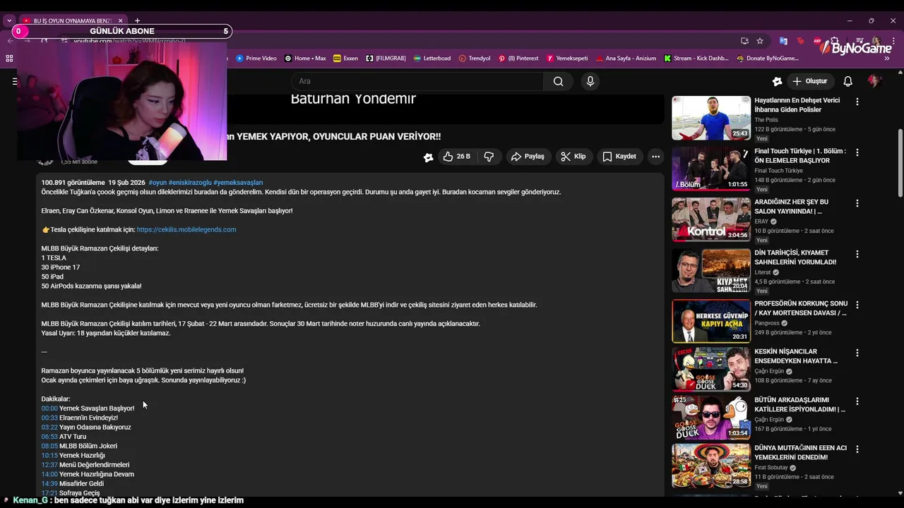Viewport: 904px width, 508px height.
Task: Open the YouTube account avatar menu
Action: coord(874,81)
